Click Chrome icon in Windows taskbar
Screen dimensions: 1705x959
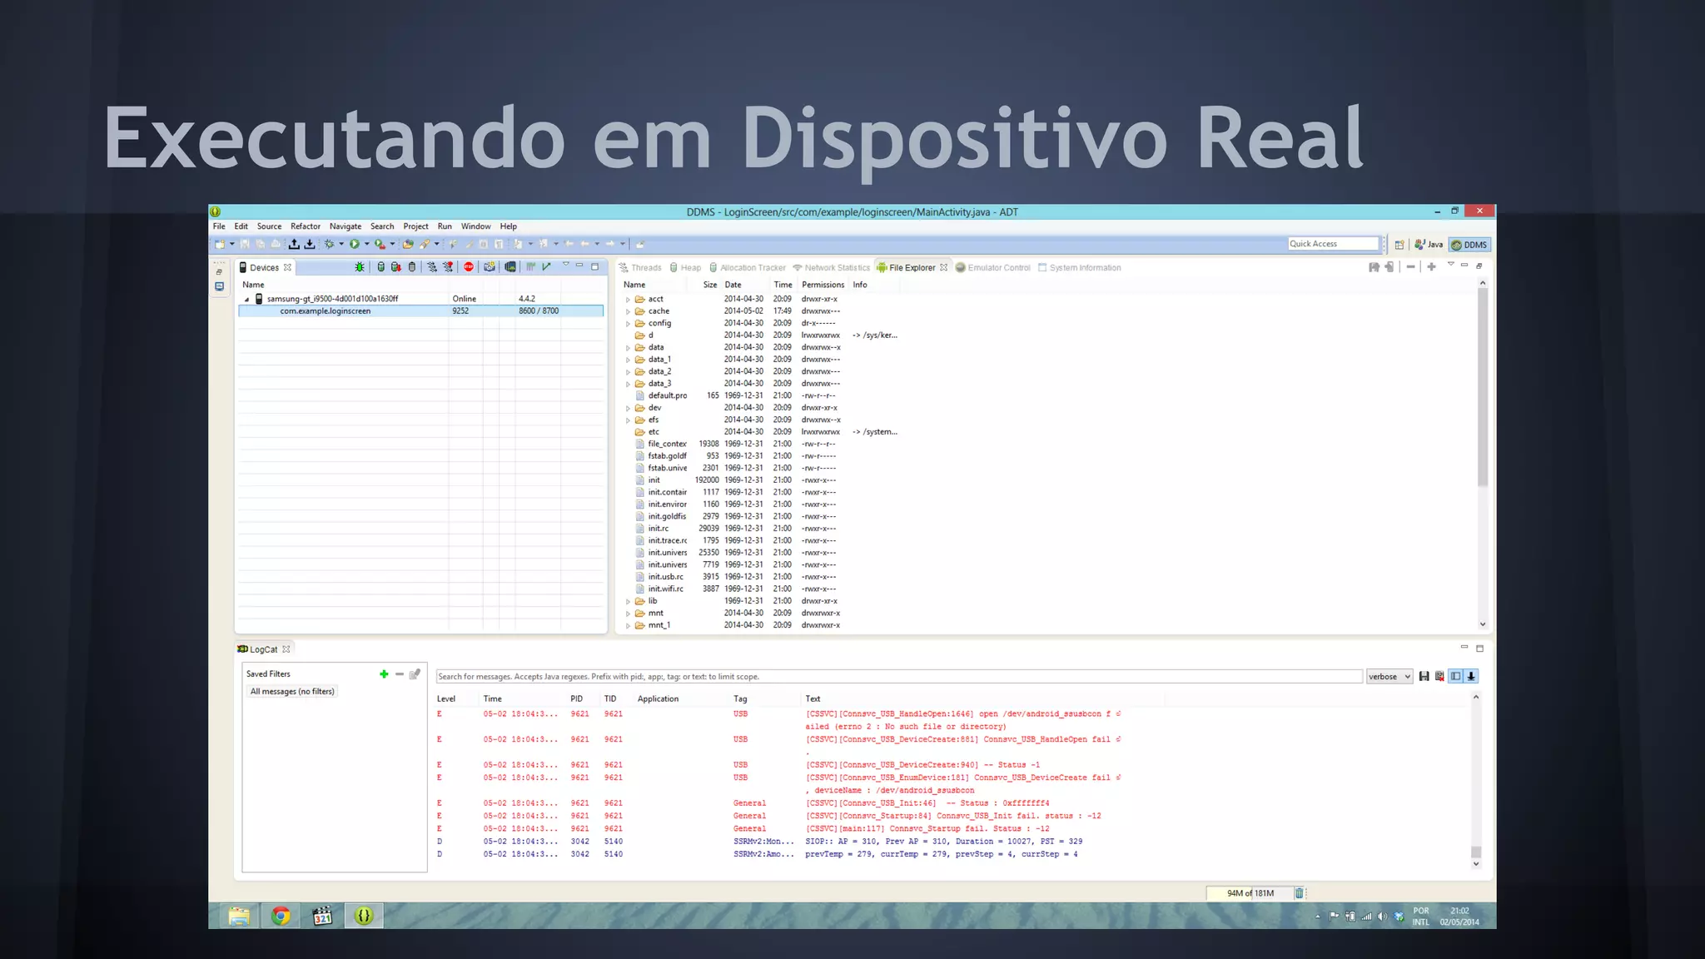coord(281,917)
